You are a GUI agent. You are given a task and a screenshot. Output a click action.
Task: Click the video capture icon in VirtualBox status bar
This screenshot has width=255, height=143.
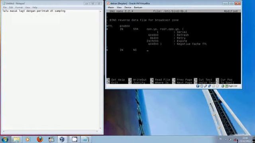point(217,86)
